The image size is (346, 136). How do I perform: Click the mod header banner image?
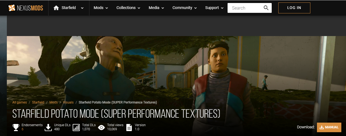(175, 66)
